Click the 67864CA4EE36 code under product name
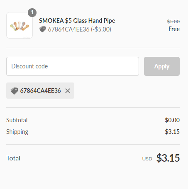The width and height of the screenshot is (188, 189). pyautogui.click(x=69, y=29)
